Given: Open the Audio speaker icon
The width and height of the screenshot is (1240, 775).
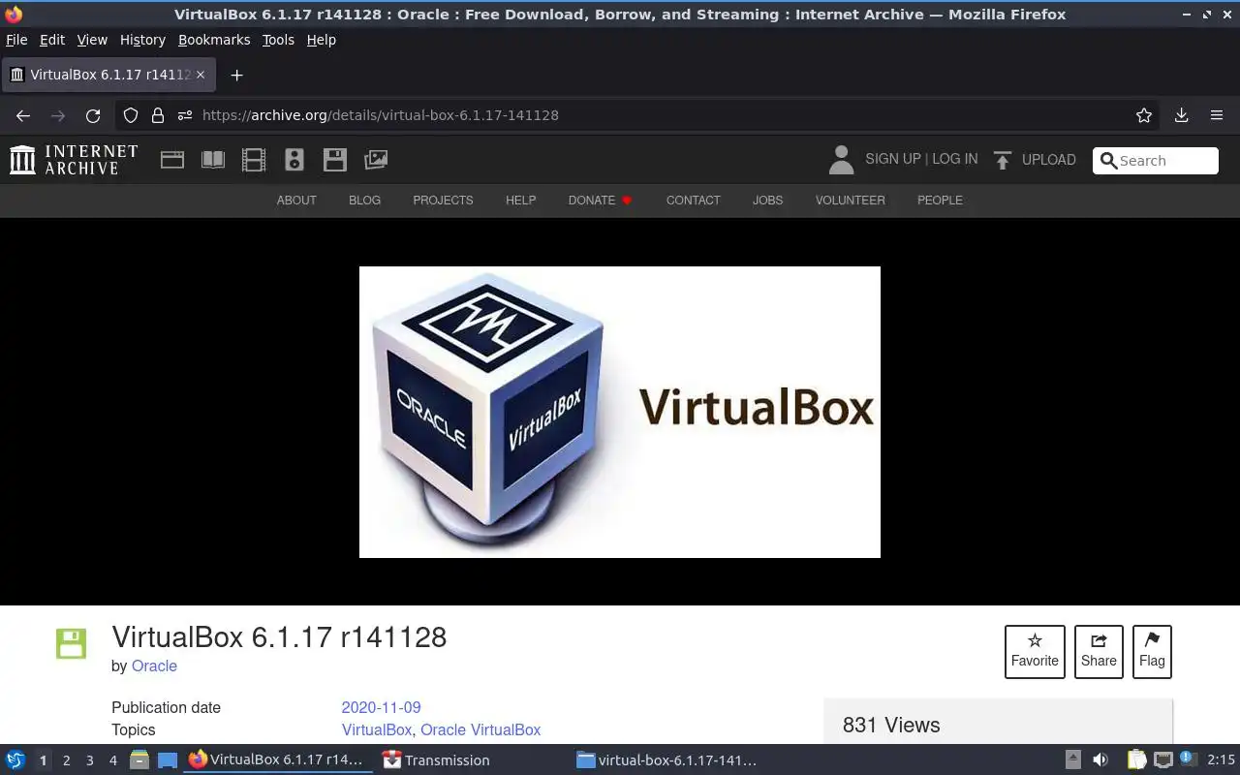Looking at the screenshot, I should [294, 160].
